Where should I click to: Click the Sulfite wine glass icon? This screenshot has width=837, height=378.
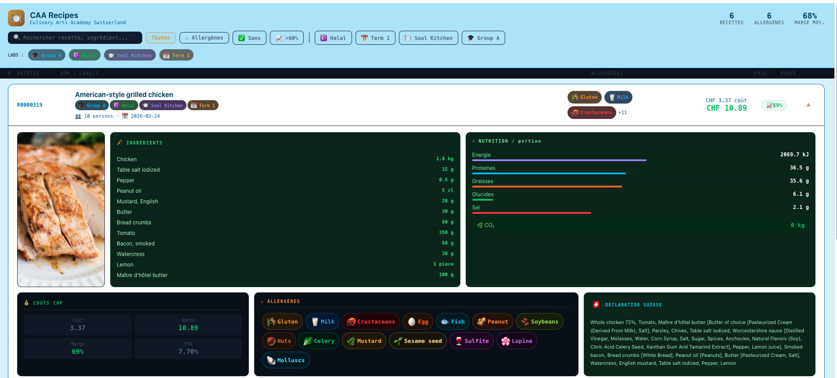pyautogui.click(x=459, y=341)
